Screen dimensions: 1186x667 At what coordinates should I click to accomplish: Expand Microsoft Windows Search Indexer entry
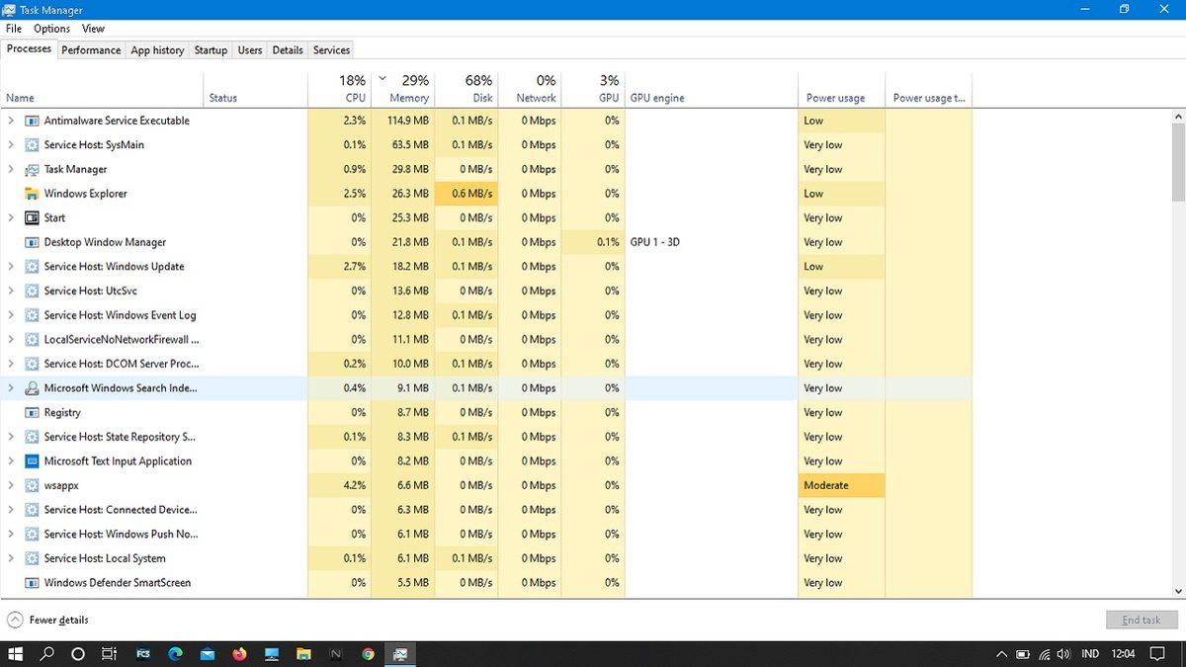point(10,387)
